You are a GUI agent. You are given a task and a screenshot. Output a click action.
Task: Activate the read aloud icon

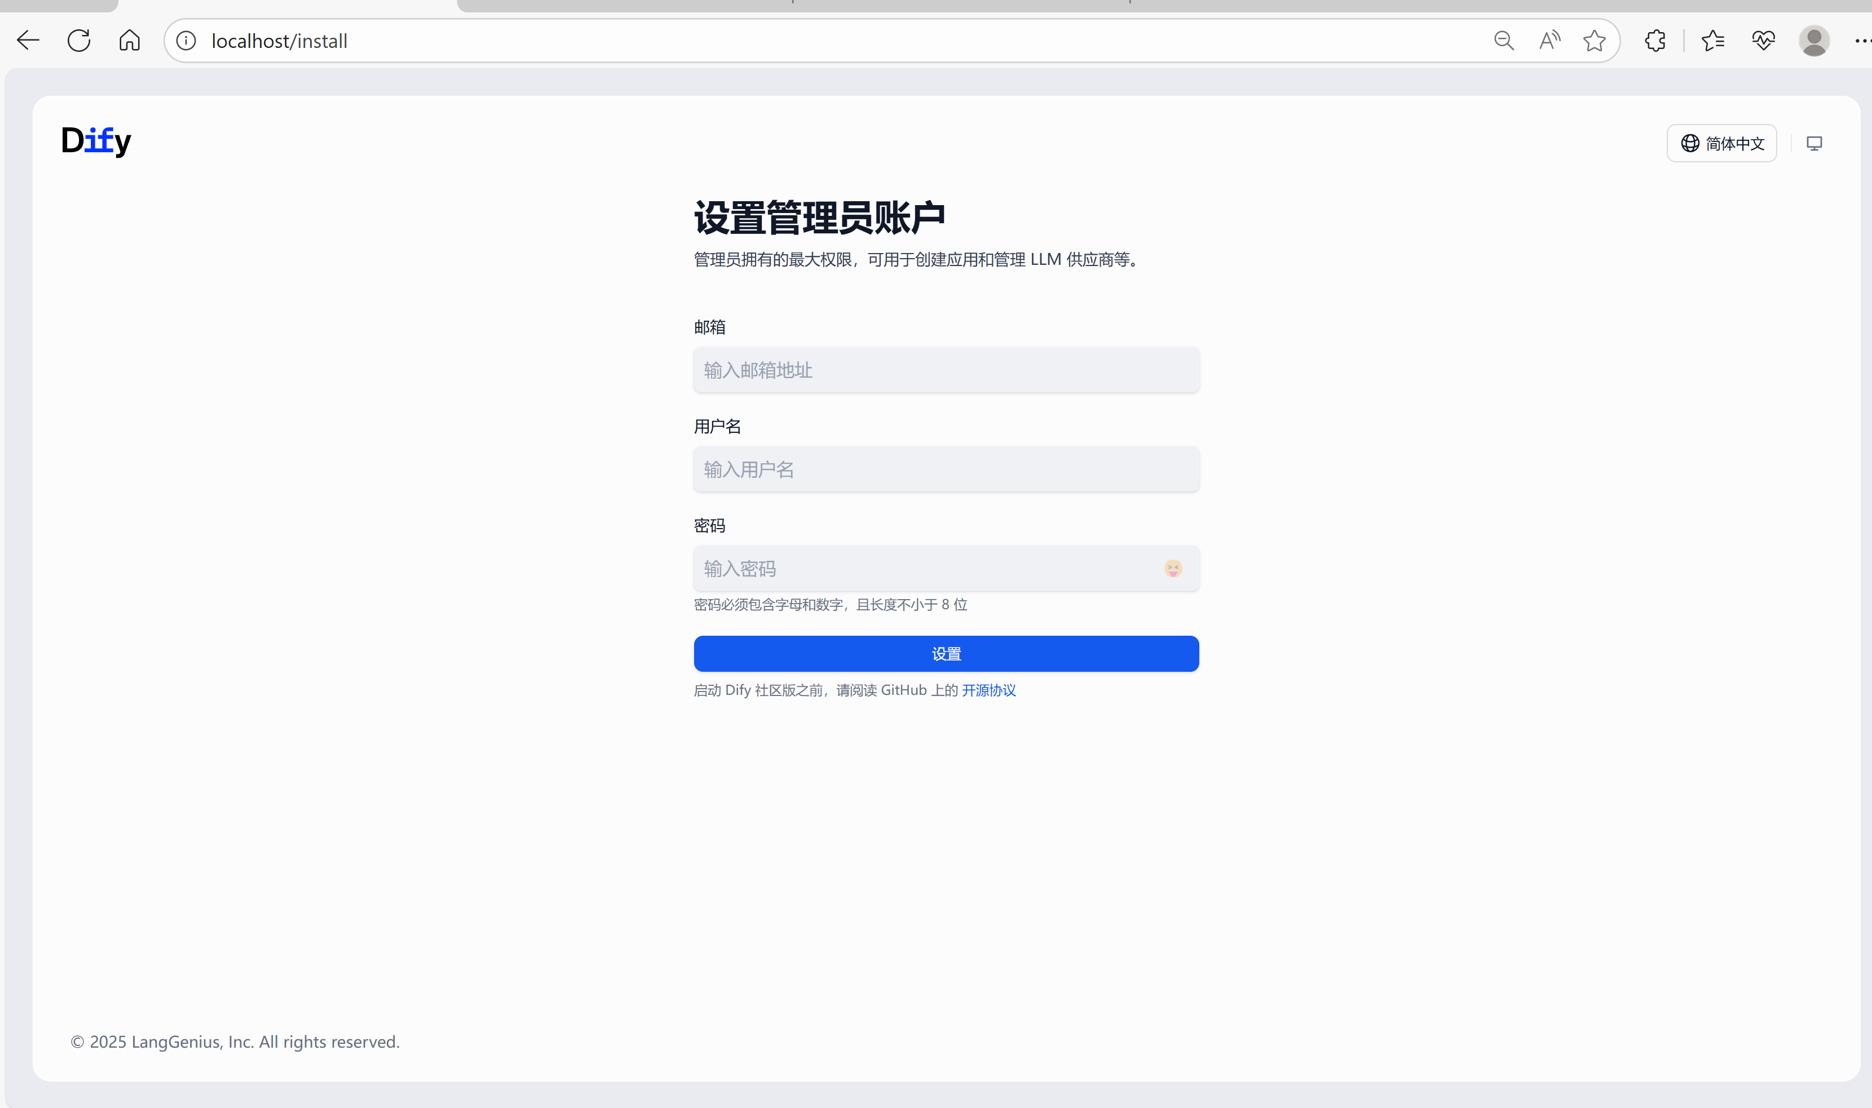click(x=1549, y=41)
